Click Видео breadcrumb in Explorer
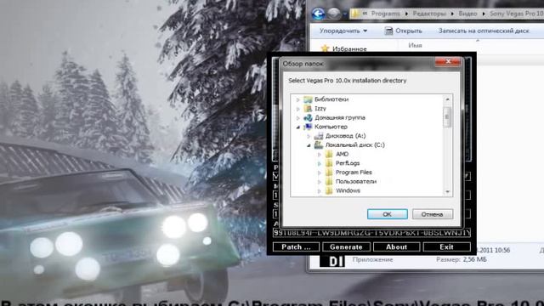Image resolution: width=544 pixels, height=306 pixels. (467, 14)
